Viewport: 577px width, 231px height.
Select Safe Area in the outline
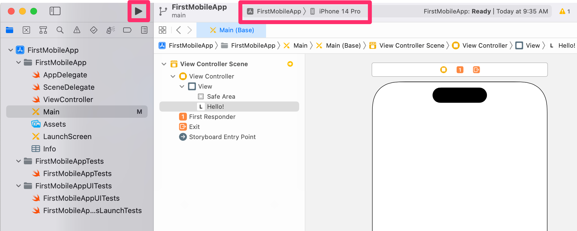click(216, 97)
